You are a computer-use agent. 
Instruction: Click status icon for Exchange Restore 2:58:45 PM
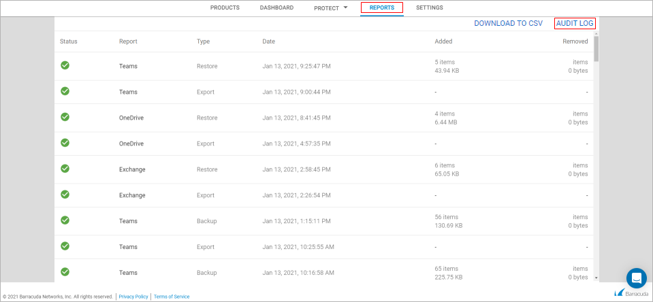point(65,169)
